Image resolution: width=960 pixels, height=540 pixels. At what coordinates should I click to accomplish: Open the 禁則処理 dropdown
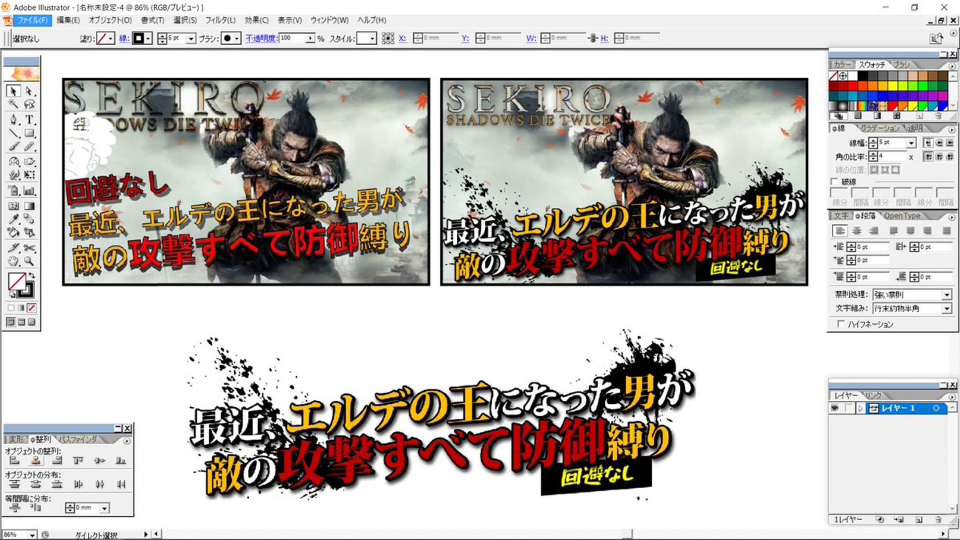click(x=946, y=295)
